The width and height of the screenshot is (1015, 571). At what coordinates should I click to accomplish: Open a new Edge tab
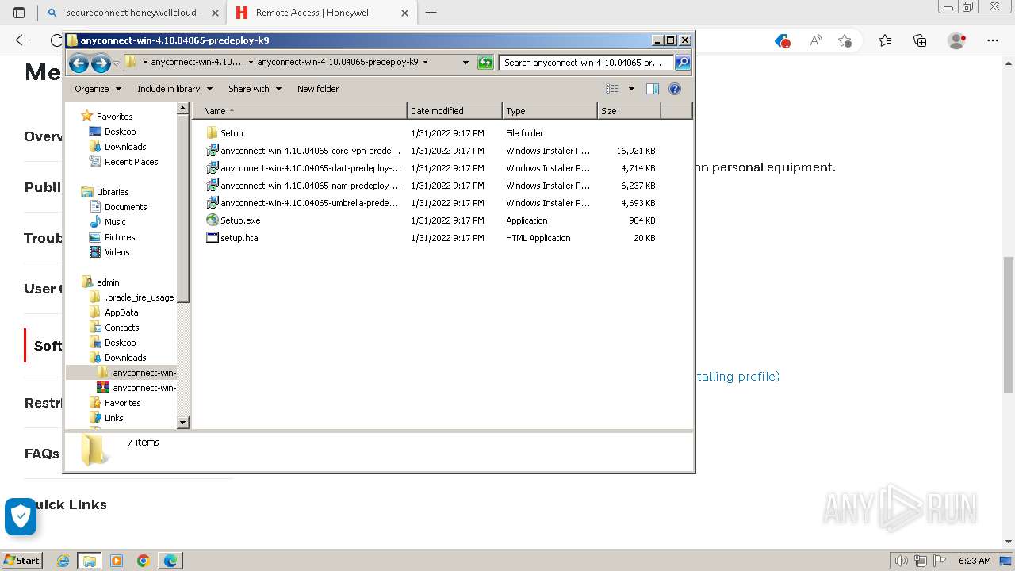click(431, 13)
